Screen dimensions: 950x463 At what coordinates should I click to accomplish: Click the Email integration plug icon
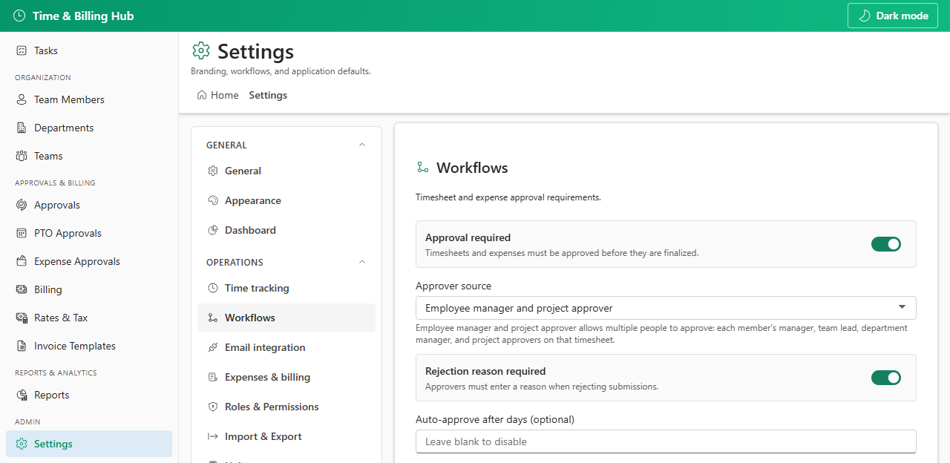point(213,347)
